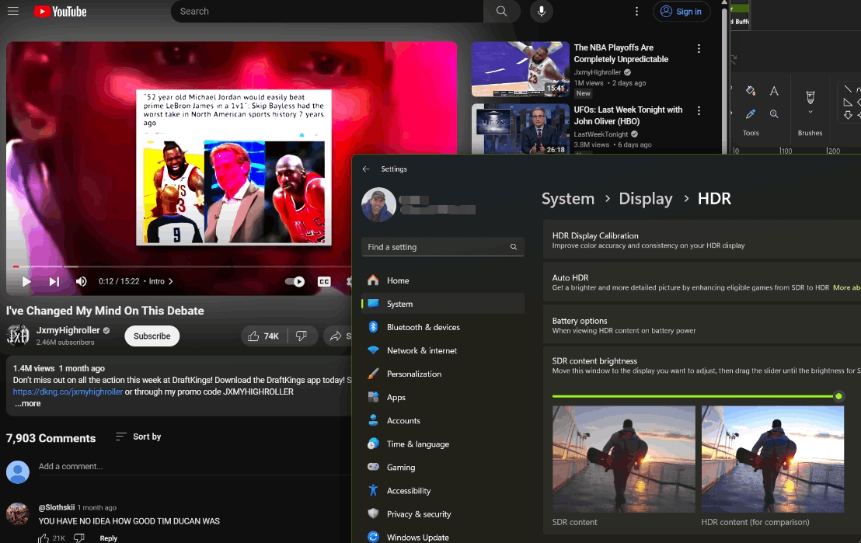Adjust the SDR content brightness slider handle
The image size is (861, 543).
click(x=838, y=396)
